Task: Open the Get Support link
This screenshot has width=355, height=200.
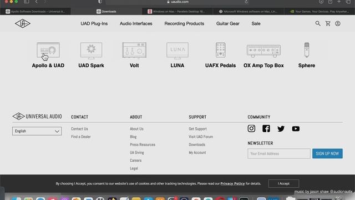Action: 197,129
